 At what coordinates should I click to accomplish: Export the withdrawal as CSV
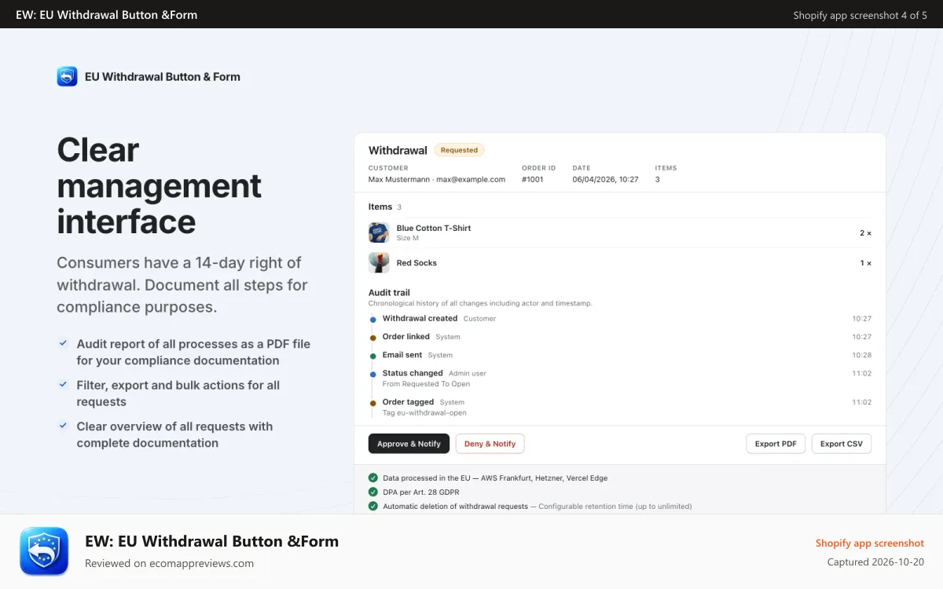tap(841, 444)
